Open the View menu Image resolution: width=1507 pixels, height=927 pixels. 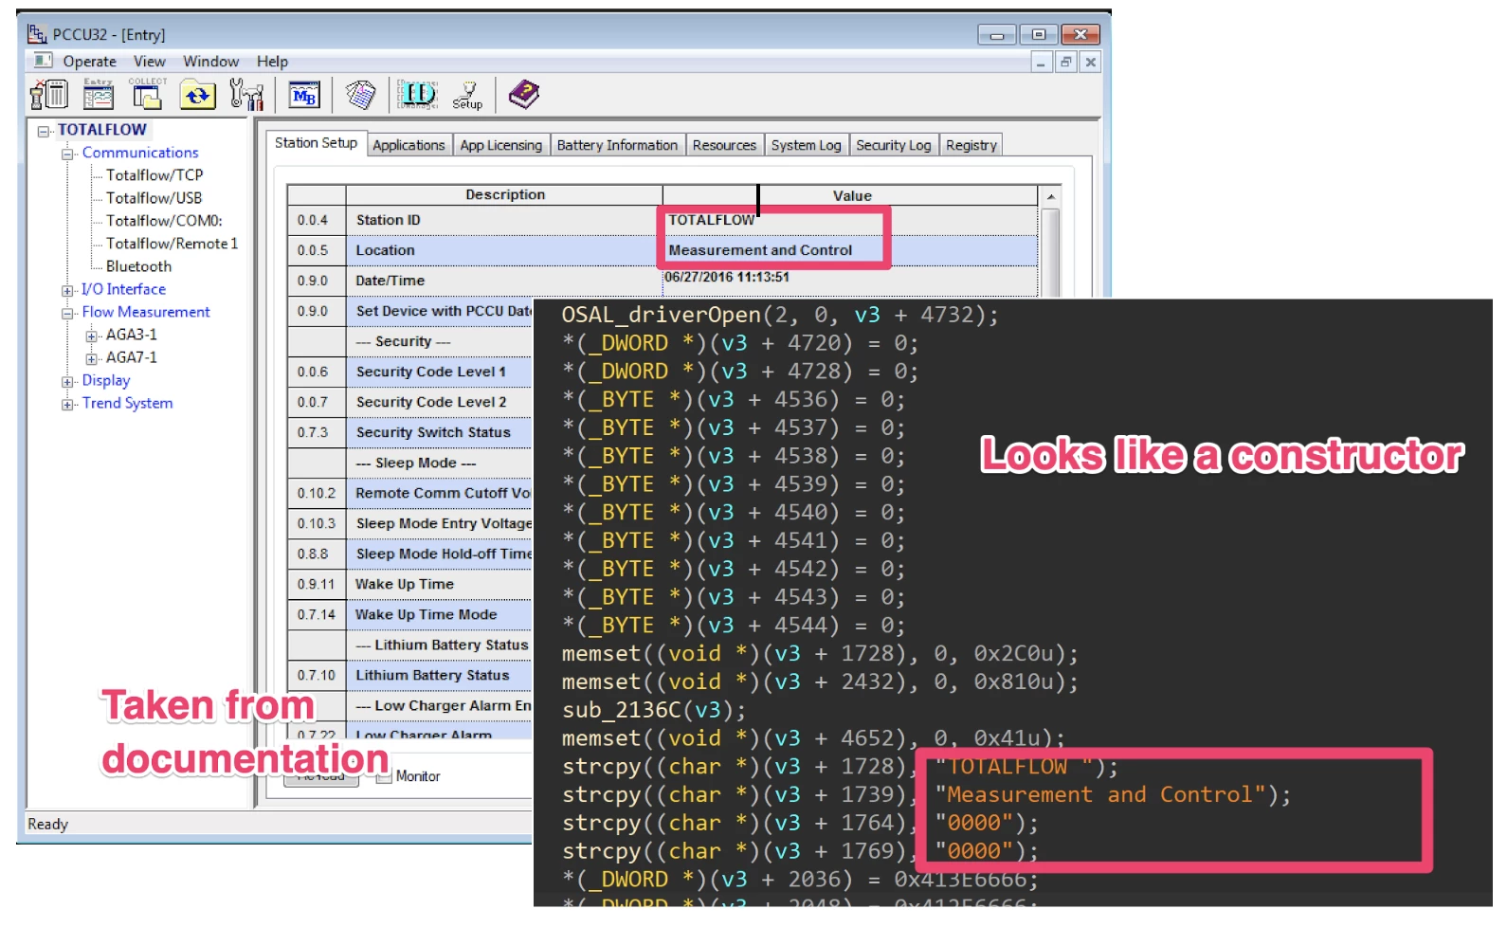click(x=149, y=62)
